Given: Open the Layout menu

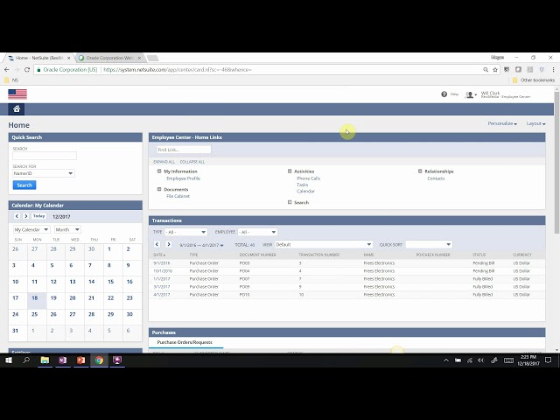Looking at the screenshot, I should 535,123.
